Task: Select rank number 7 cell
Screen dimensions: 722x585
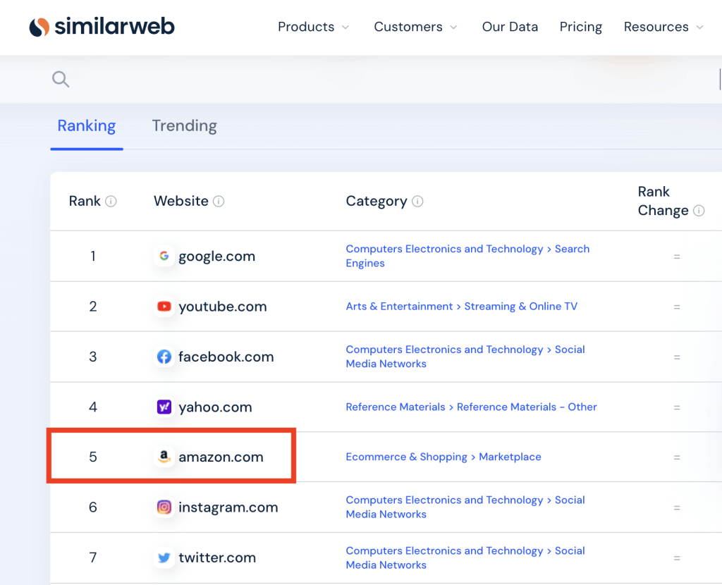Action: pyautogui.click(x=93, y=558)
